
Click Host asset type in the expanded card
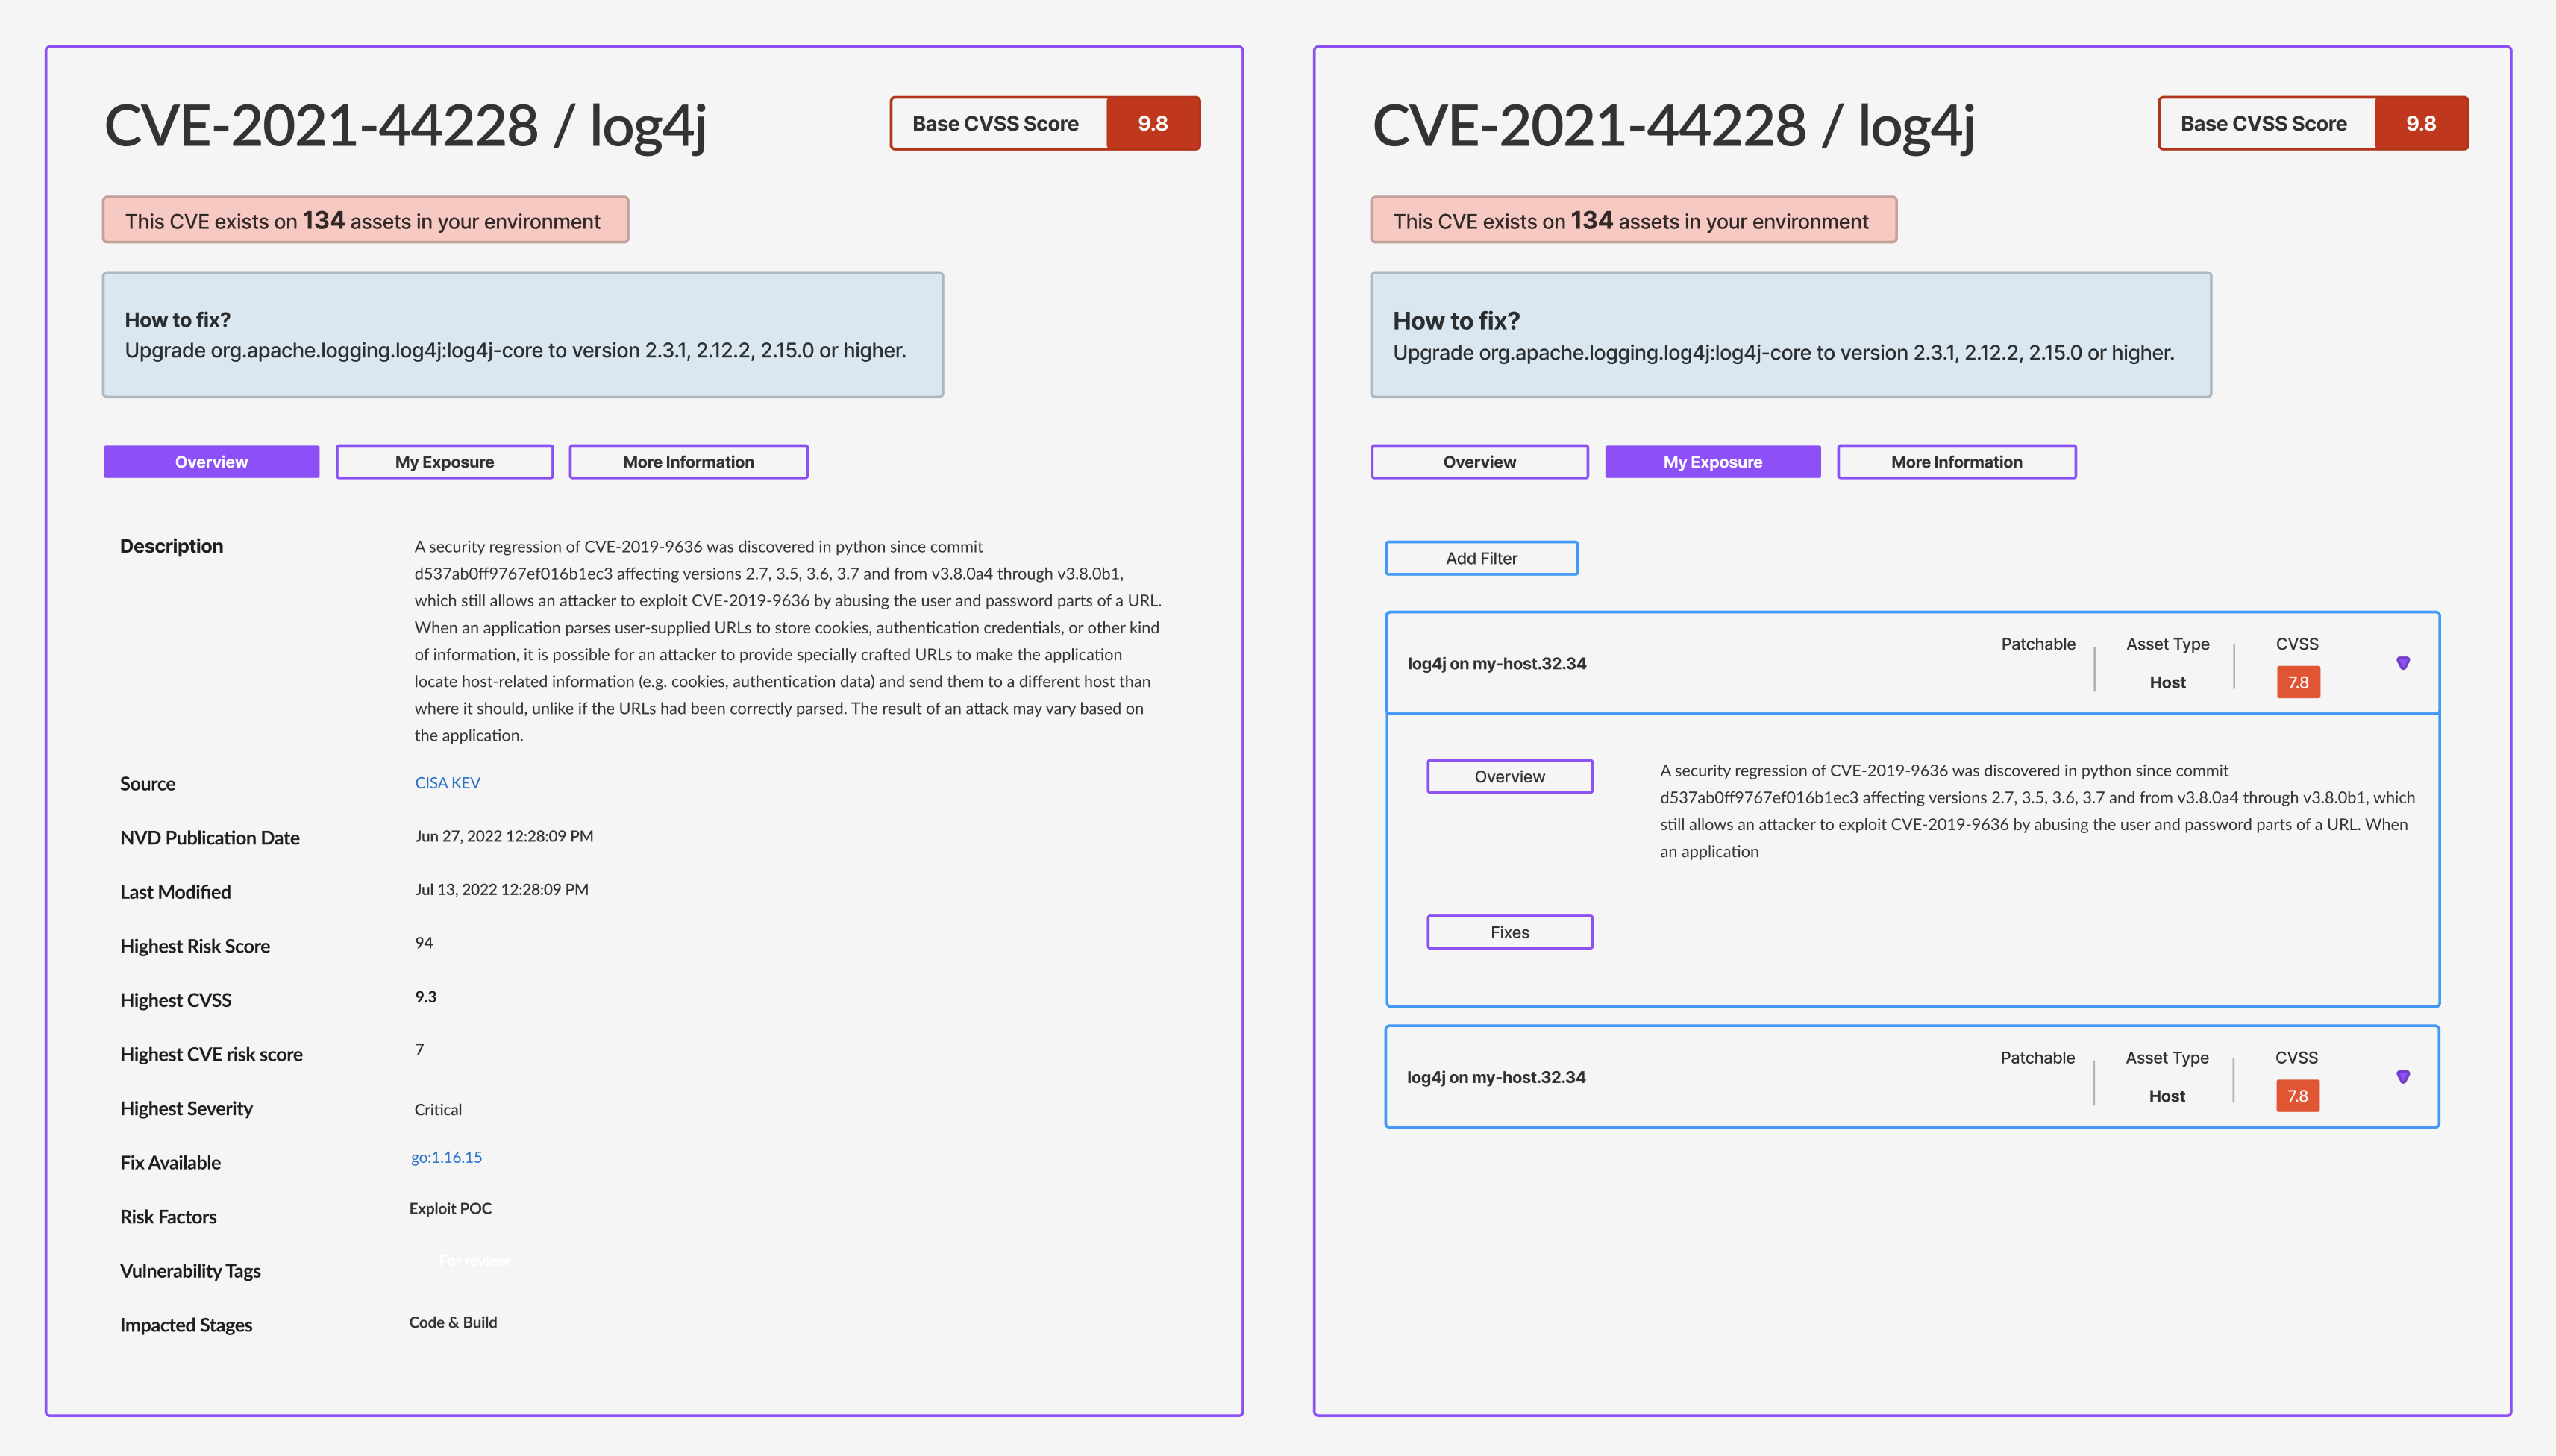tap(2167, 683)
